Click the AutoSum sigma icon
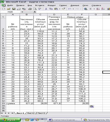 [x=91, y=9]
